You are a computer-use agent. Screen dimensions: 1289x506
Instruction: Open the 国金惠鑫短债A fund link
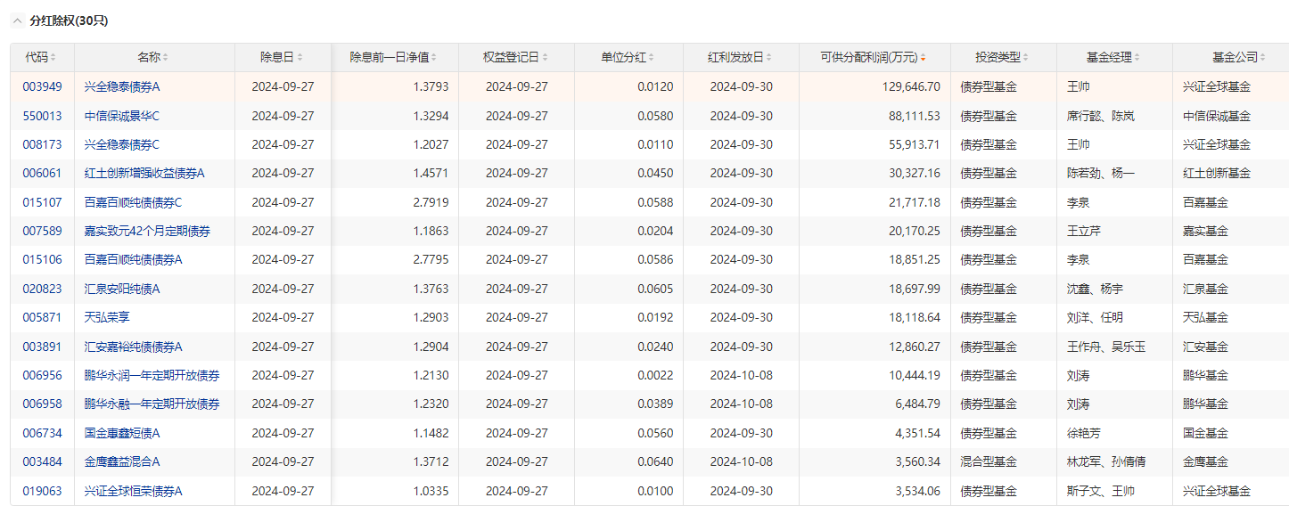coord(122,433)
